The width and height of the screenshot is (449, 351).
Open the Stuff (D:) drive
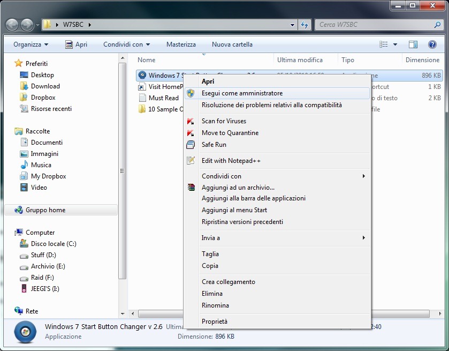43,255
